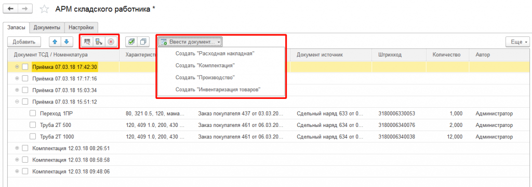Viewport: 532px width, 187px height.
Task: Move row down with blue arrow
Action: point(67,41)
